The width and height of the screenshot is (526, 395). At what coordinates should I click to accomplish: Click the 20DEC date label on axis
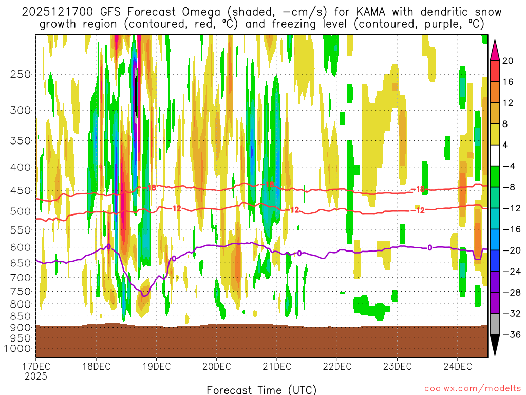point(217,366)
